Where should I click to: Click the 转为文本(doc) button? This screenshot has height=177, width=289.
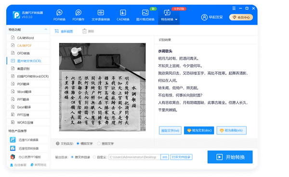pos(199,130)
